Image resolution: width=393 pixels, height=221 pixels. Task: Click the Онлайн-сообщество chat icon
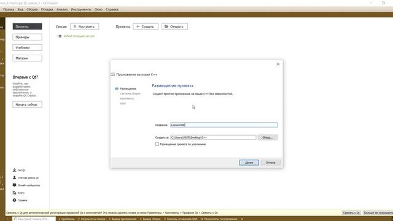pos(14,185)
